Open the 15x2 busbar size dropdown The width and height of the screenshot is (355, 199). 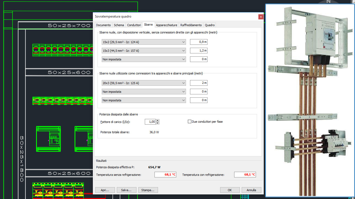144,42
